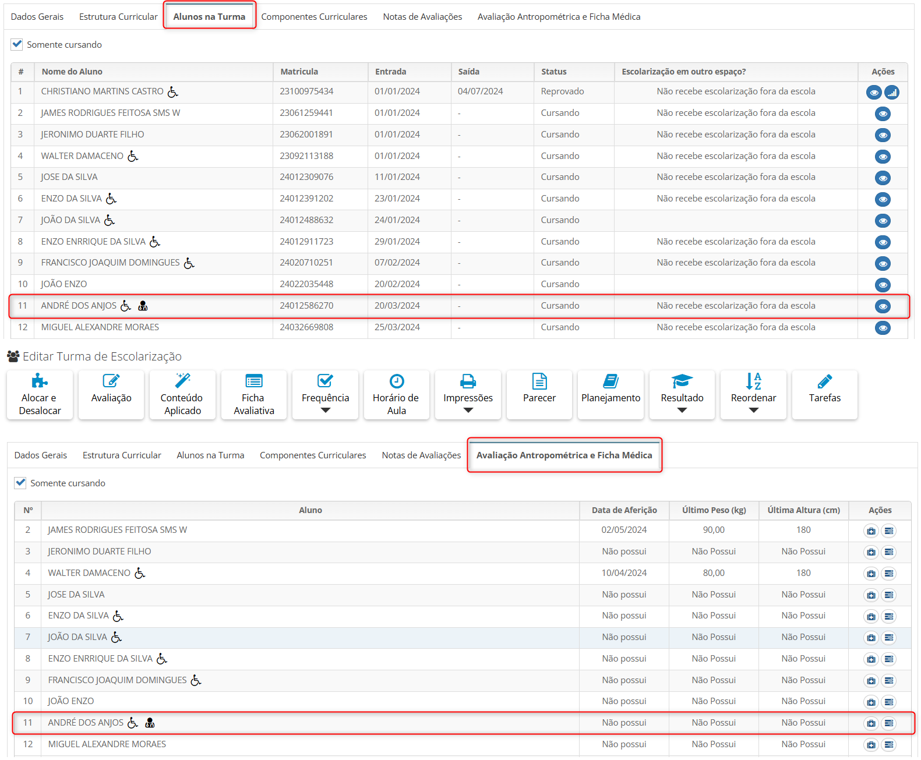Click the Último Peso (kg) column header

[x=714, y=510]
